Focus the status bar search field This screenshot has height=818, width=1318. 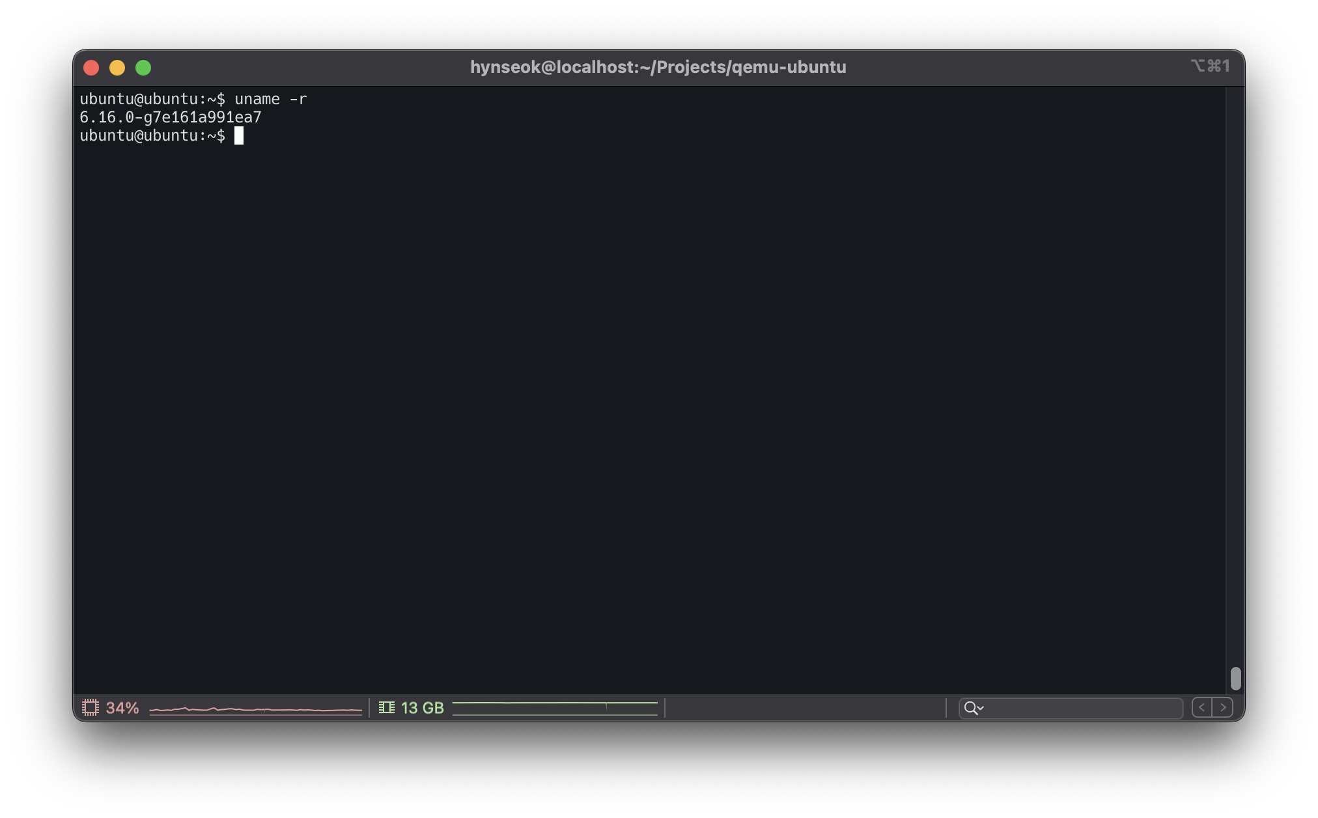[x=1081, y=708]
